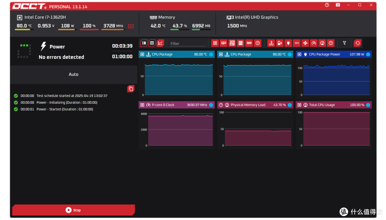Click the 108 W power reading
Viewport: 386px width, 220px height.
click(68, 26)
